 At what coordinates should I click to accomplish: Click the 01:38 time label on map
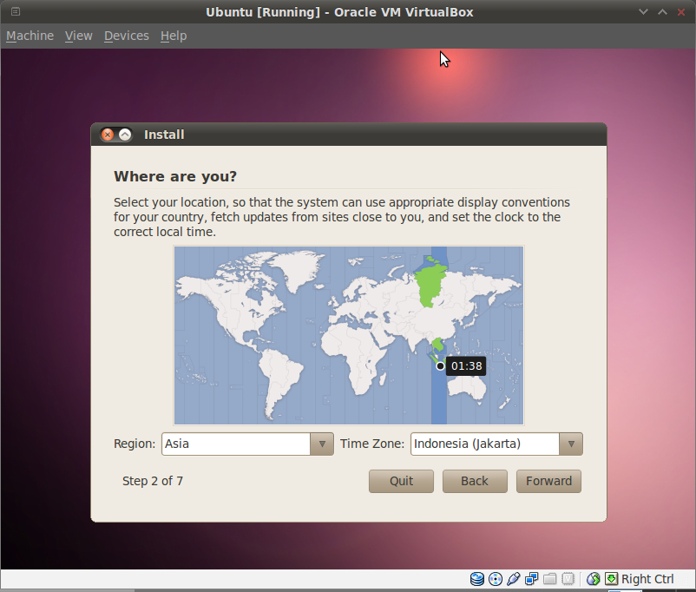[x=467, y=366]
